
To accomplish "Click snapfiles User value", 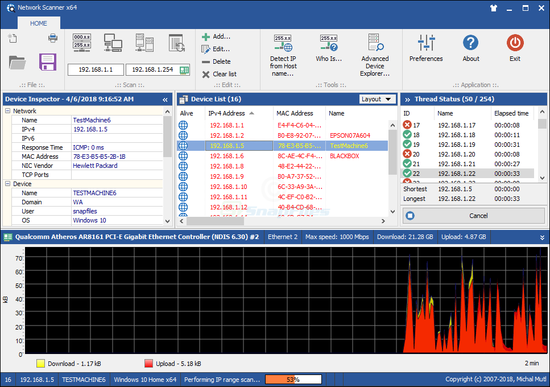I will coord(85,211).
